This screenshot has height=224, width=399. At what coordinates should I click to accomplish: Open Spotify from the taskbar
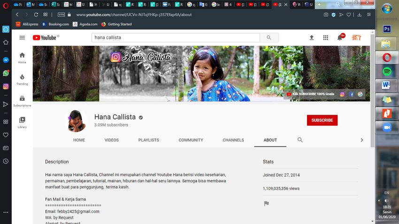pos(387,72)
